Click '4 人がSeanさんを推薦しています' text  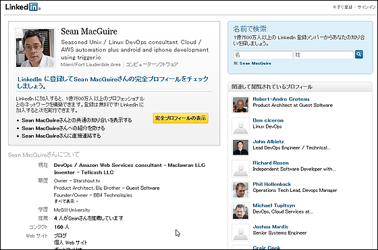pos(88,218)
